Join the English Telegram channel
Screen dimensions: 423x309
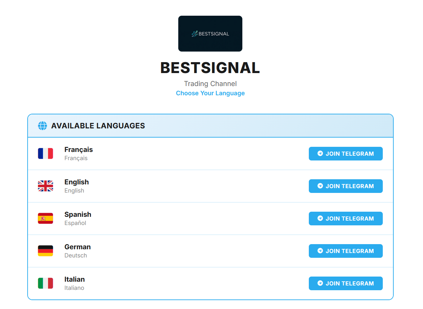[x=345, y=186]
